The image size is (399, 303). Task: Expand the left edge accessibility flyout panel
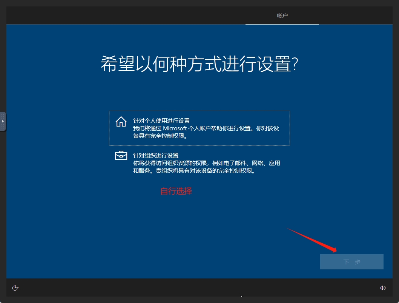2,121
